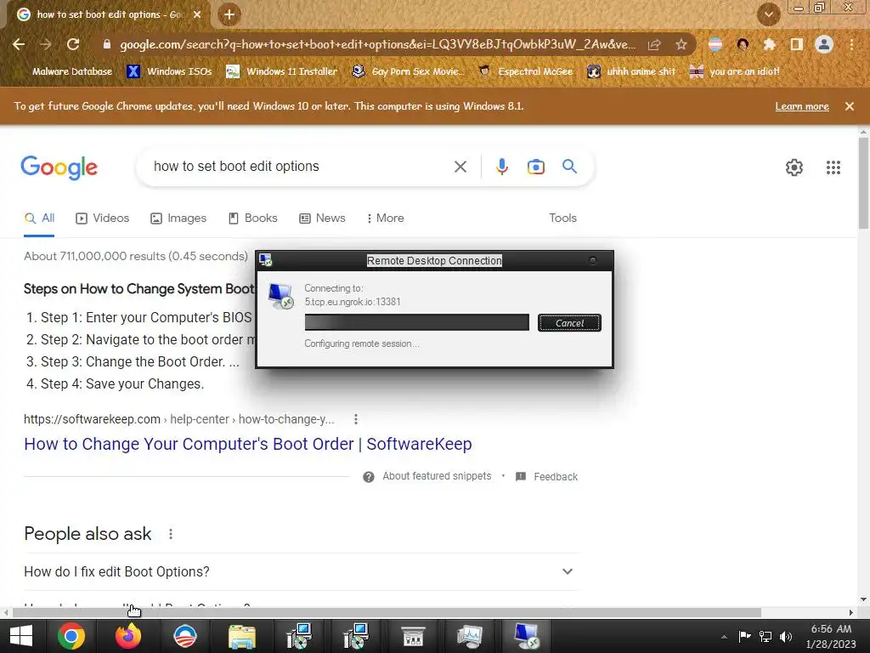Expand the More search filters menu
The width and height of the screenshot is (870, 653).
click(385, 219)
